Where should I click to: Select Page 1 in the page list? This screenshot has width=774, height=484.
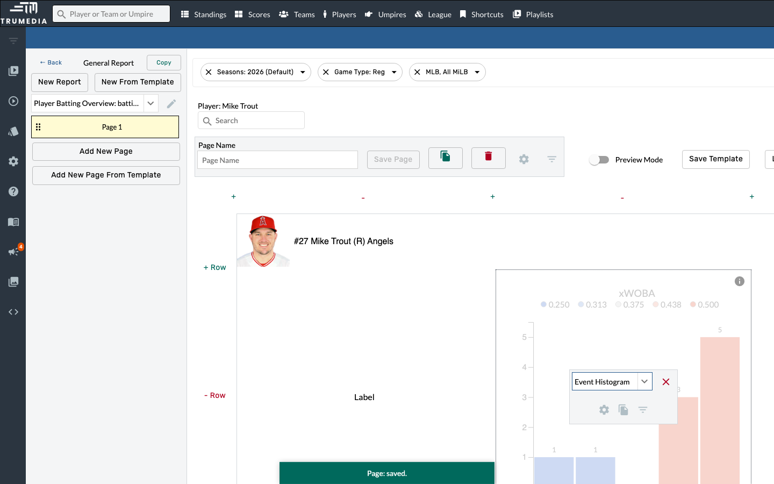tap(105, 127)
